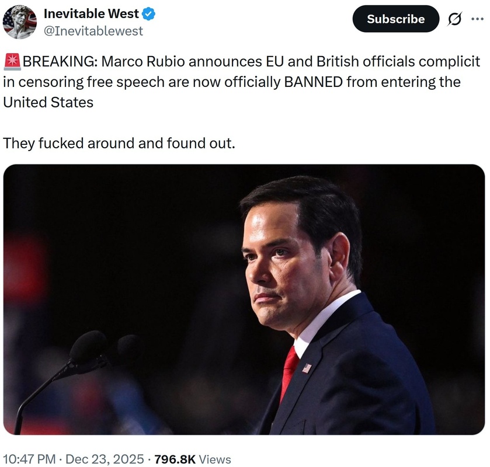490x467 pixels.
Task: Click the blue verified checkmark badge
Action: pyautogui.click(x=149, y=14)
